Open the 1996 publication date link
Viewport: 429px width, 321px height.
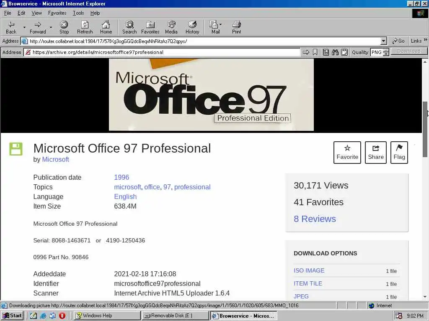[121, 177]
